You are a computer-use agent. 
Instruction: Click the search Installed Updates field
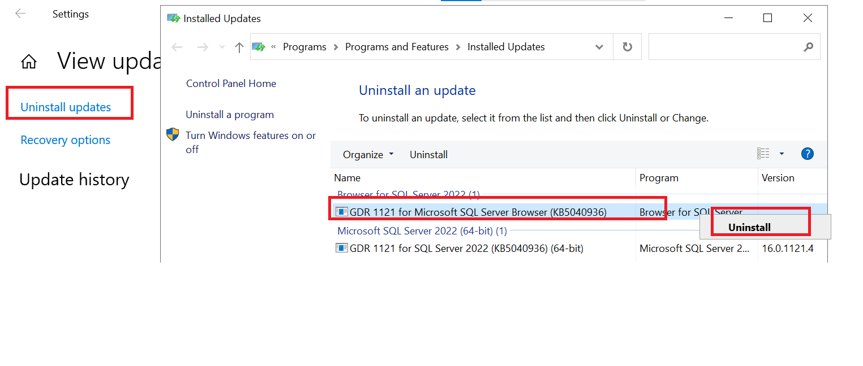coord(734,47)
